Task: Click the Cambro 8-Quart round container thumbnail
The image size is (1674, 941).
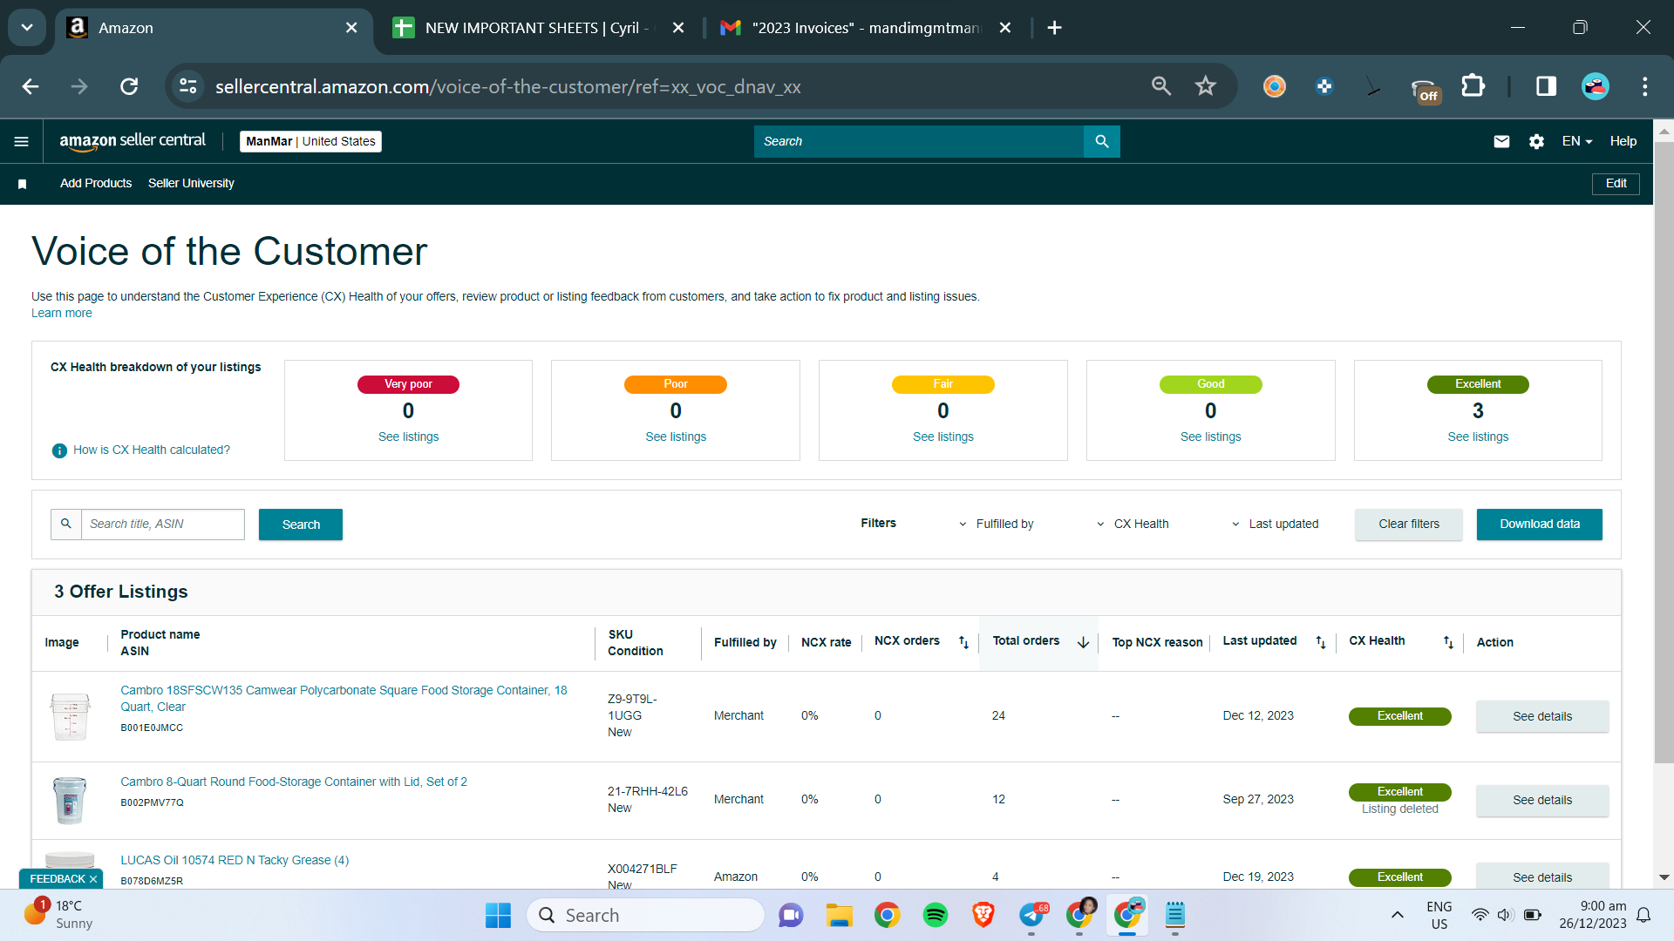Action: (70, 800)
